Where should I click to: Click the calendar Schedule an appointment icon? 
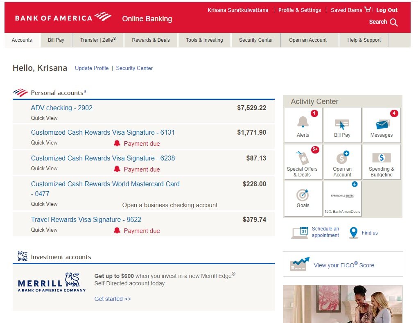[300, 233]
